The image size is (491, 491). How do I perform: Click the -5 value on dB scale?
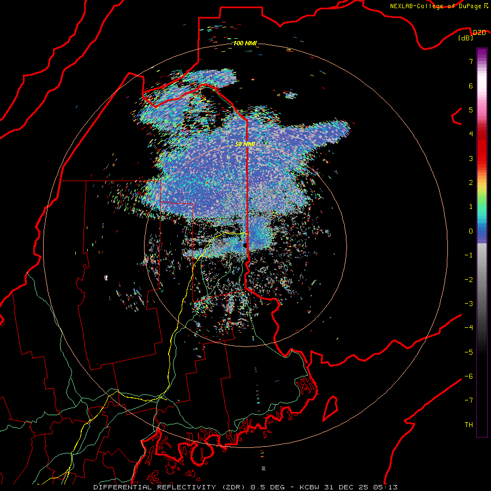click(469, 352)
